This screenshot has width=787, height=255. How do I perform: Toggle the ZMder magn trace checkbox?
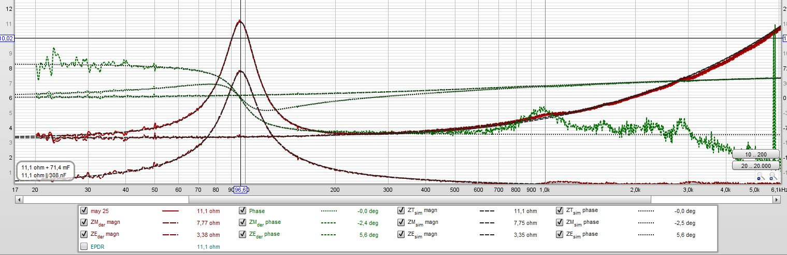click(84, 223)
